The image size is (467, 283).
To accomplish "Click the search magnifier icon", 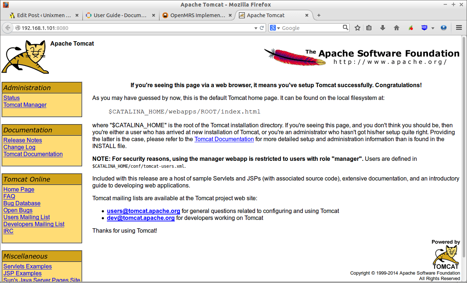I will coord(346,27).
